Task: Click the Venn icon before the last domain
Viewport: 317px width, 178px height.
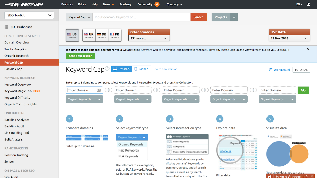Action: 253,90
